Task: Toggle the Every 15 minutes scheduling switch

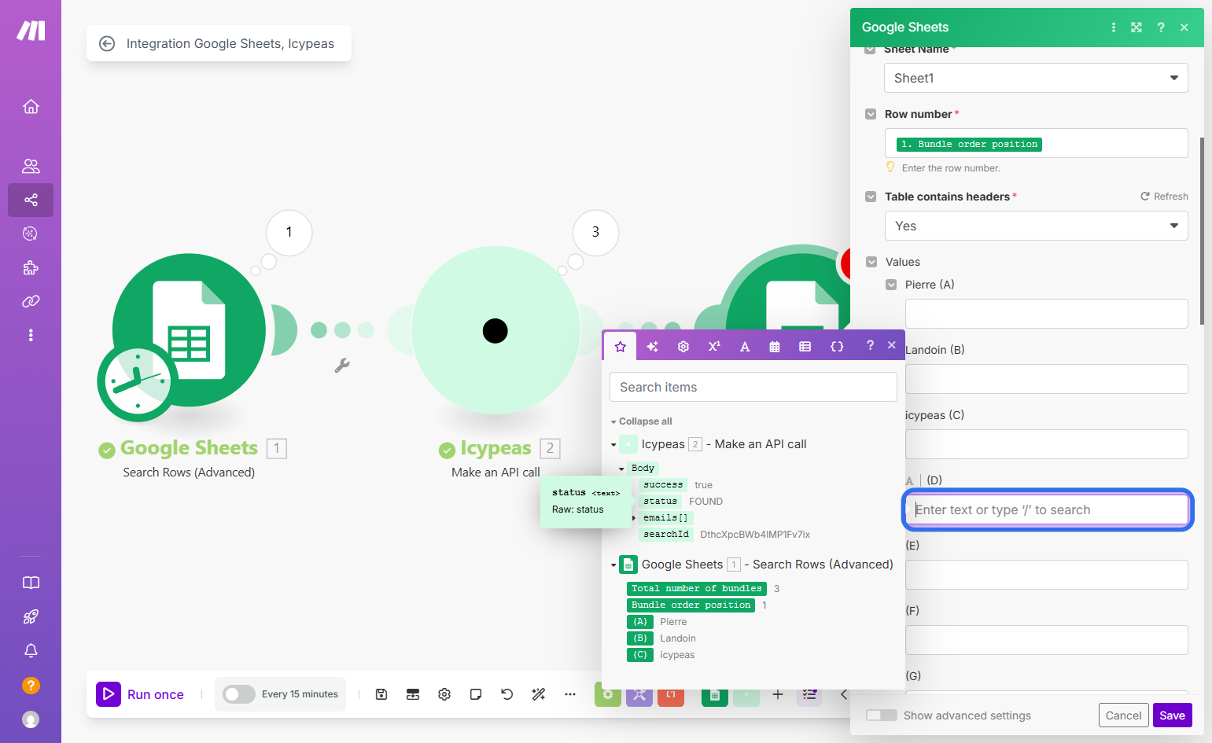Action: (x=239, y=694)
